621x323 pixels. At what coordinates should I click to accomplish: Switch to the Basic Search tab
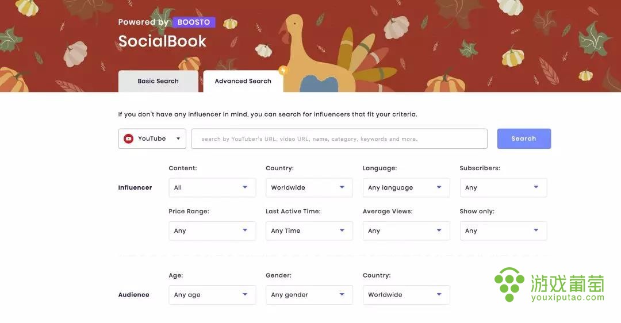pos(158,81)
